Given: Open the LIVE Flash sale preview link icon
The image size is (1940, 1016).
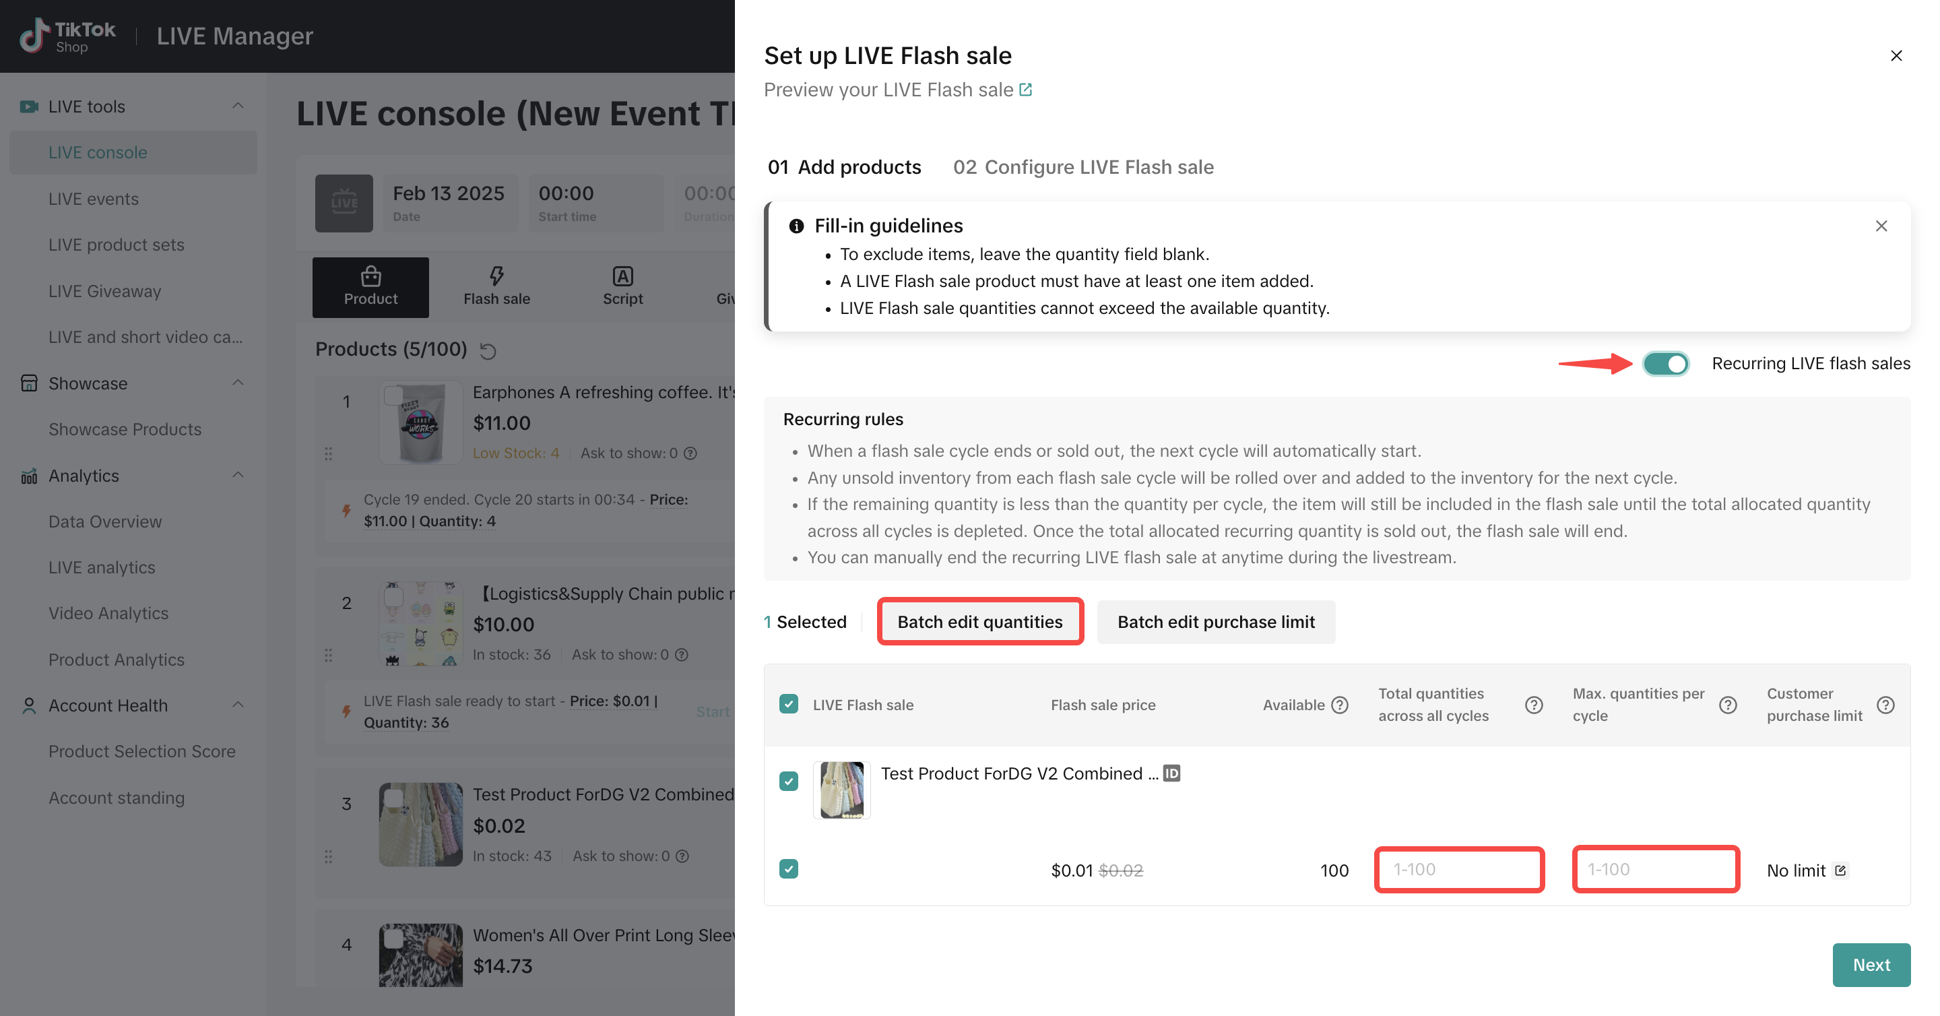Looking at the screenshot, I should (x=1025, y=90).
